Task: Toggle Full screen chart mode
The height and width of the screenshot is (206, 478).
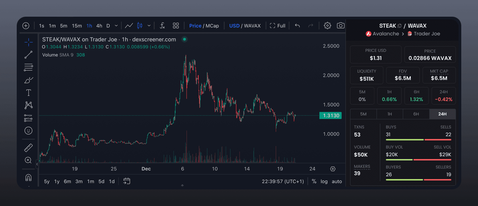Action: click(x=278, y=26)
